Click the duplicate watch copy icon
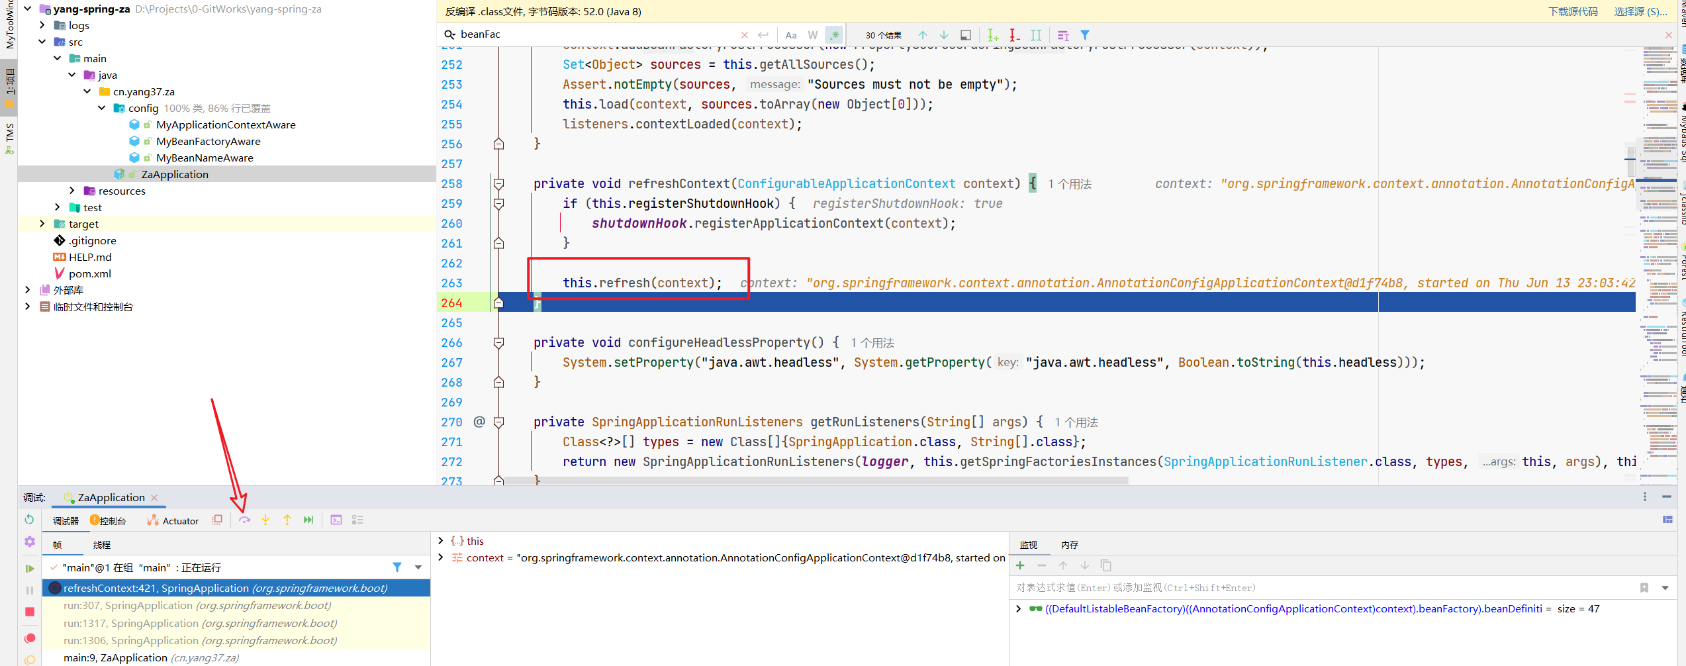This screenshot has height=666, width=1686. (x=1105, y=565)
